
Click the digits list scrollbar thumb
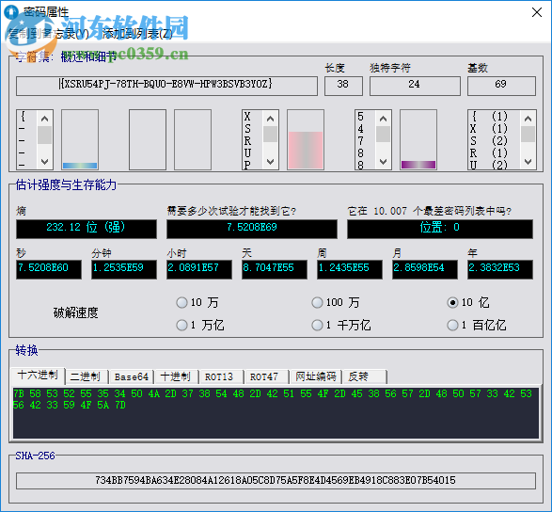383,135
